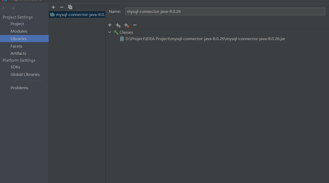Click the Name: label
329x183 pixels.
click(115, 11)
